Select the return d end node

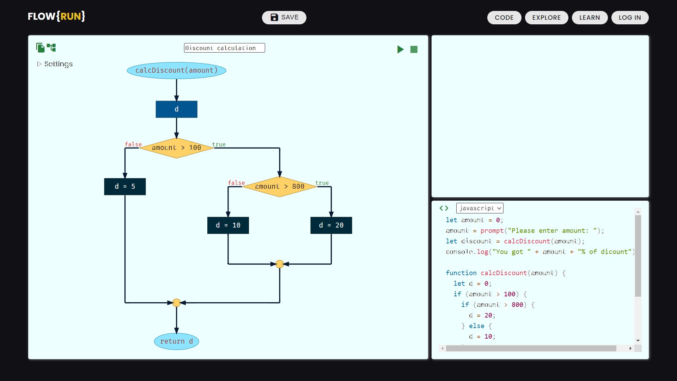tap(176, 341)
